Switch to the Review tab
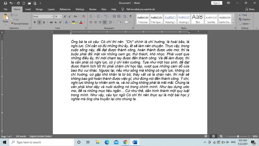The height and width of the screenshot is (146, 259). (93, 9)
